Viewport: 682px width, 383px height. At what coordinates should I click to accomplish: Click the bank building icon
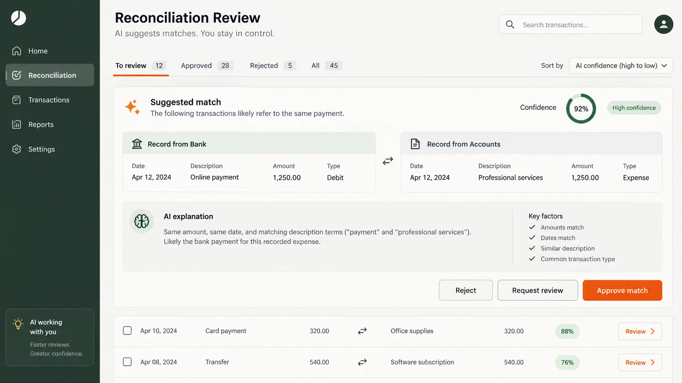click(x=137, y=144)
